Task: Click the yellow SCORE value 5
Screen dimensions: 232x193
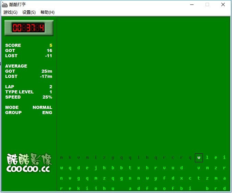Action: [x=51, y=45]
